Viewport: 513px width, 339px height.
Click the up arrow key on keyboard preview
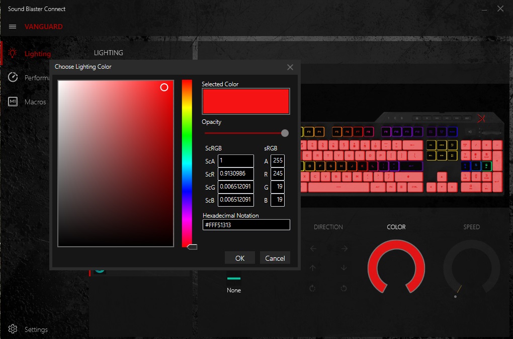442,177
